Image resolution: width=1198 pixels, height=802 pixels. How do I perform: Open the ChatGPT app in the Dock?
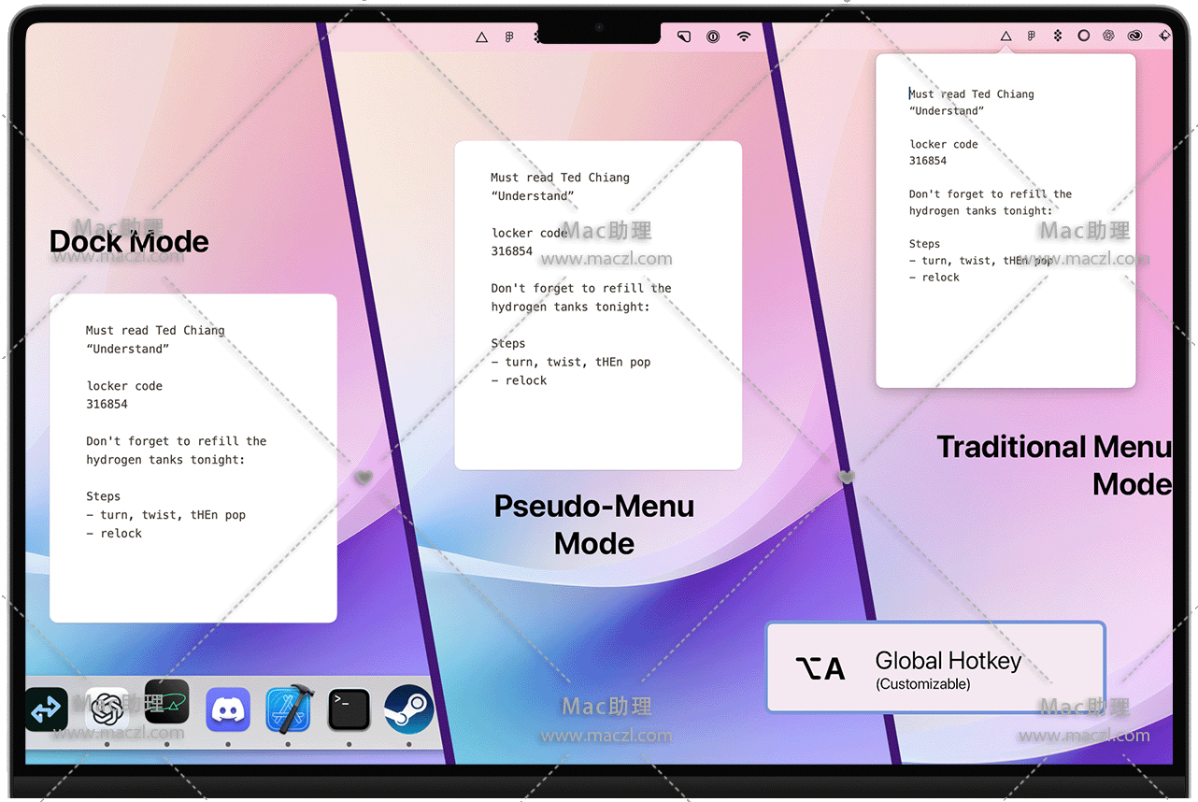pyautogui.click(x=107, y=710)
